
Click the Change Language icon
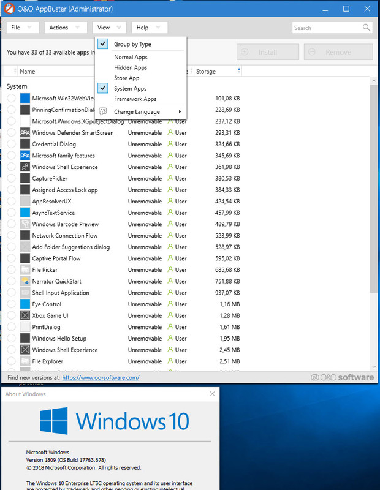(x=102, y=111)
